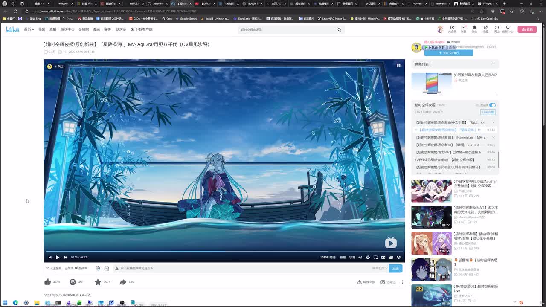Share the video
This screenshot has height=307, width=546.
point(123,282)
